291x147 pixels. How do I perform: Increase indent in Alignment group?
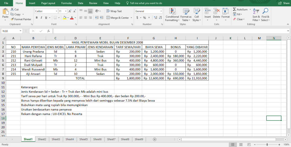101,18
